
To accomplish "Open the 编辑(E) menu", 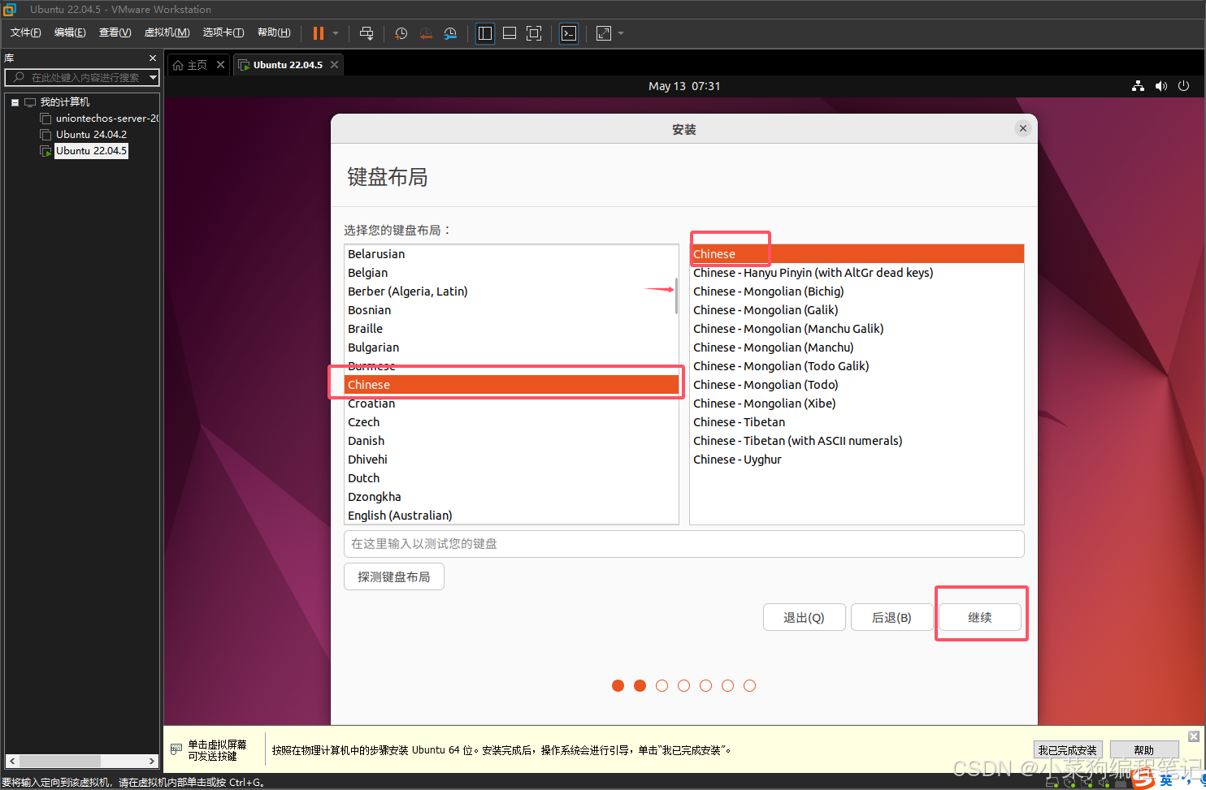I will [x=70, y=32].
